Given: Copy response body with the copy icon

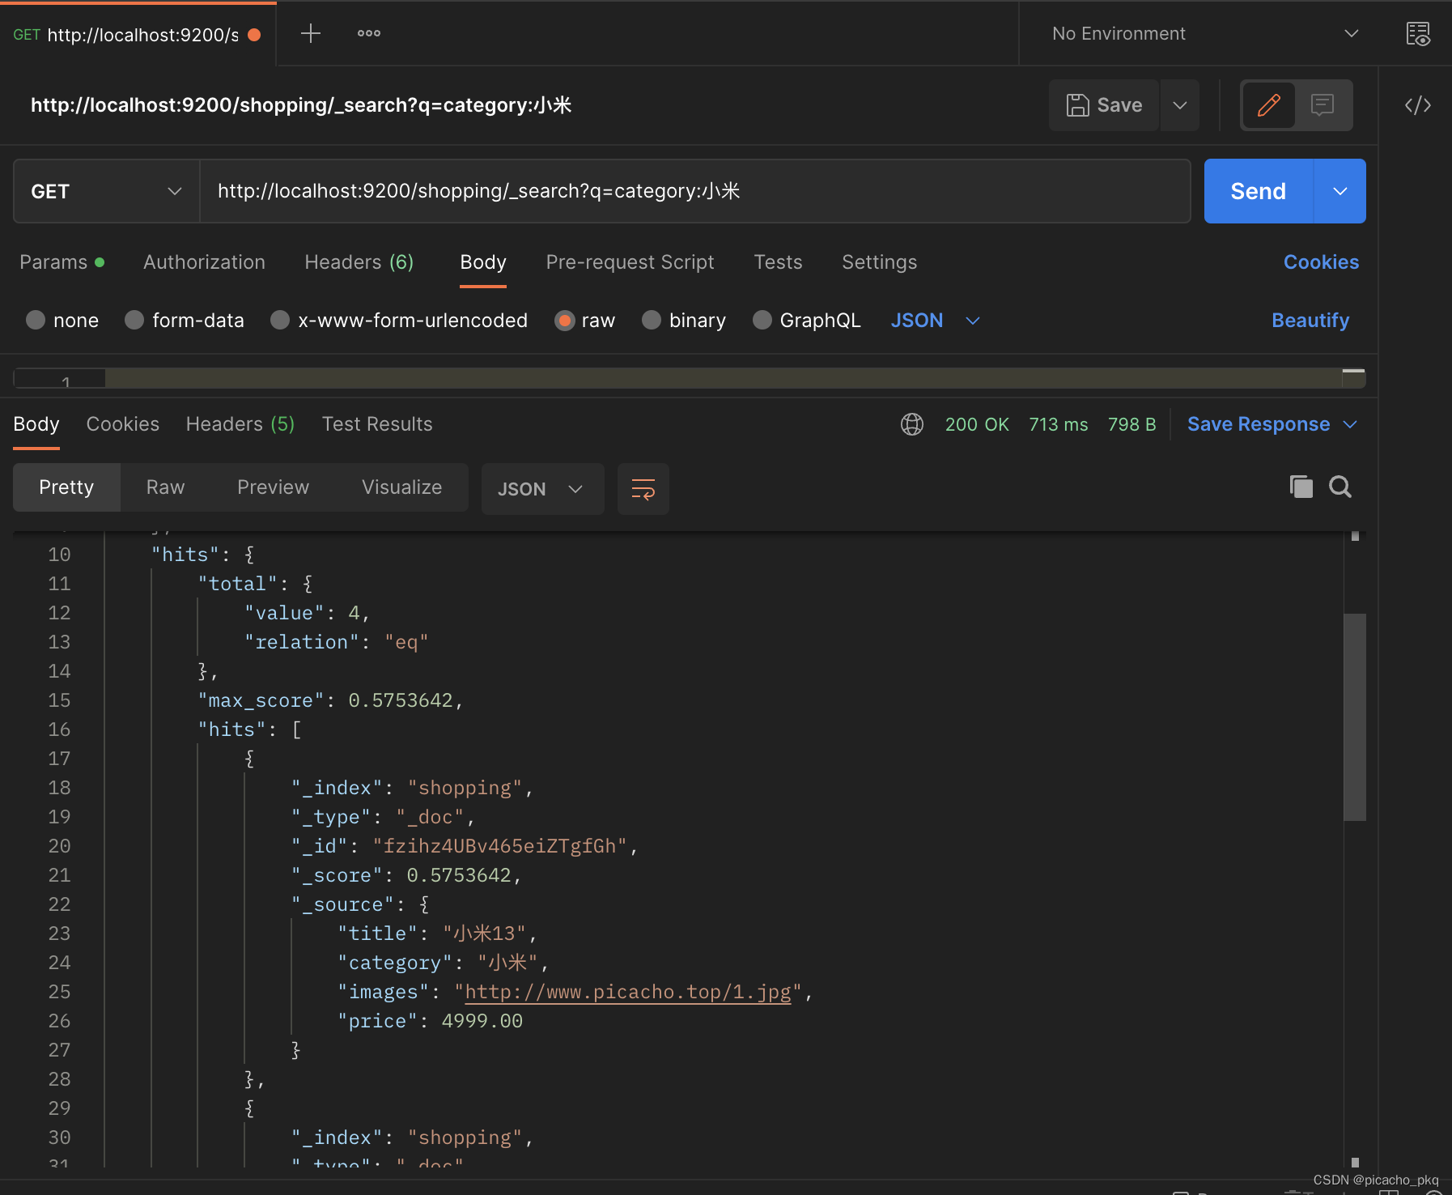Looking at the screenshot, I should 1301,487.
